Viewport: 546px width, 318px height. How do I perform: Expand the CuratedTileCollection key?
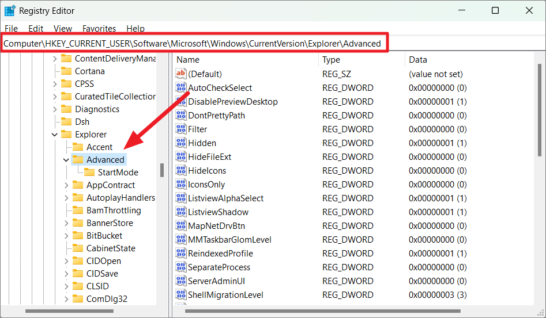click(x=55, y=97)
